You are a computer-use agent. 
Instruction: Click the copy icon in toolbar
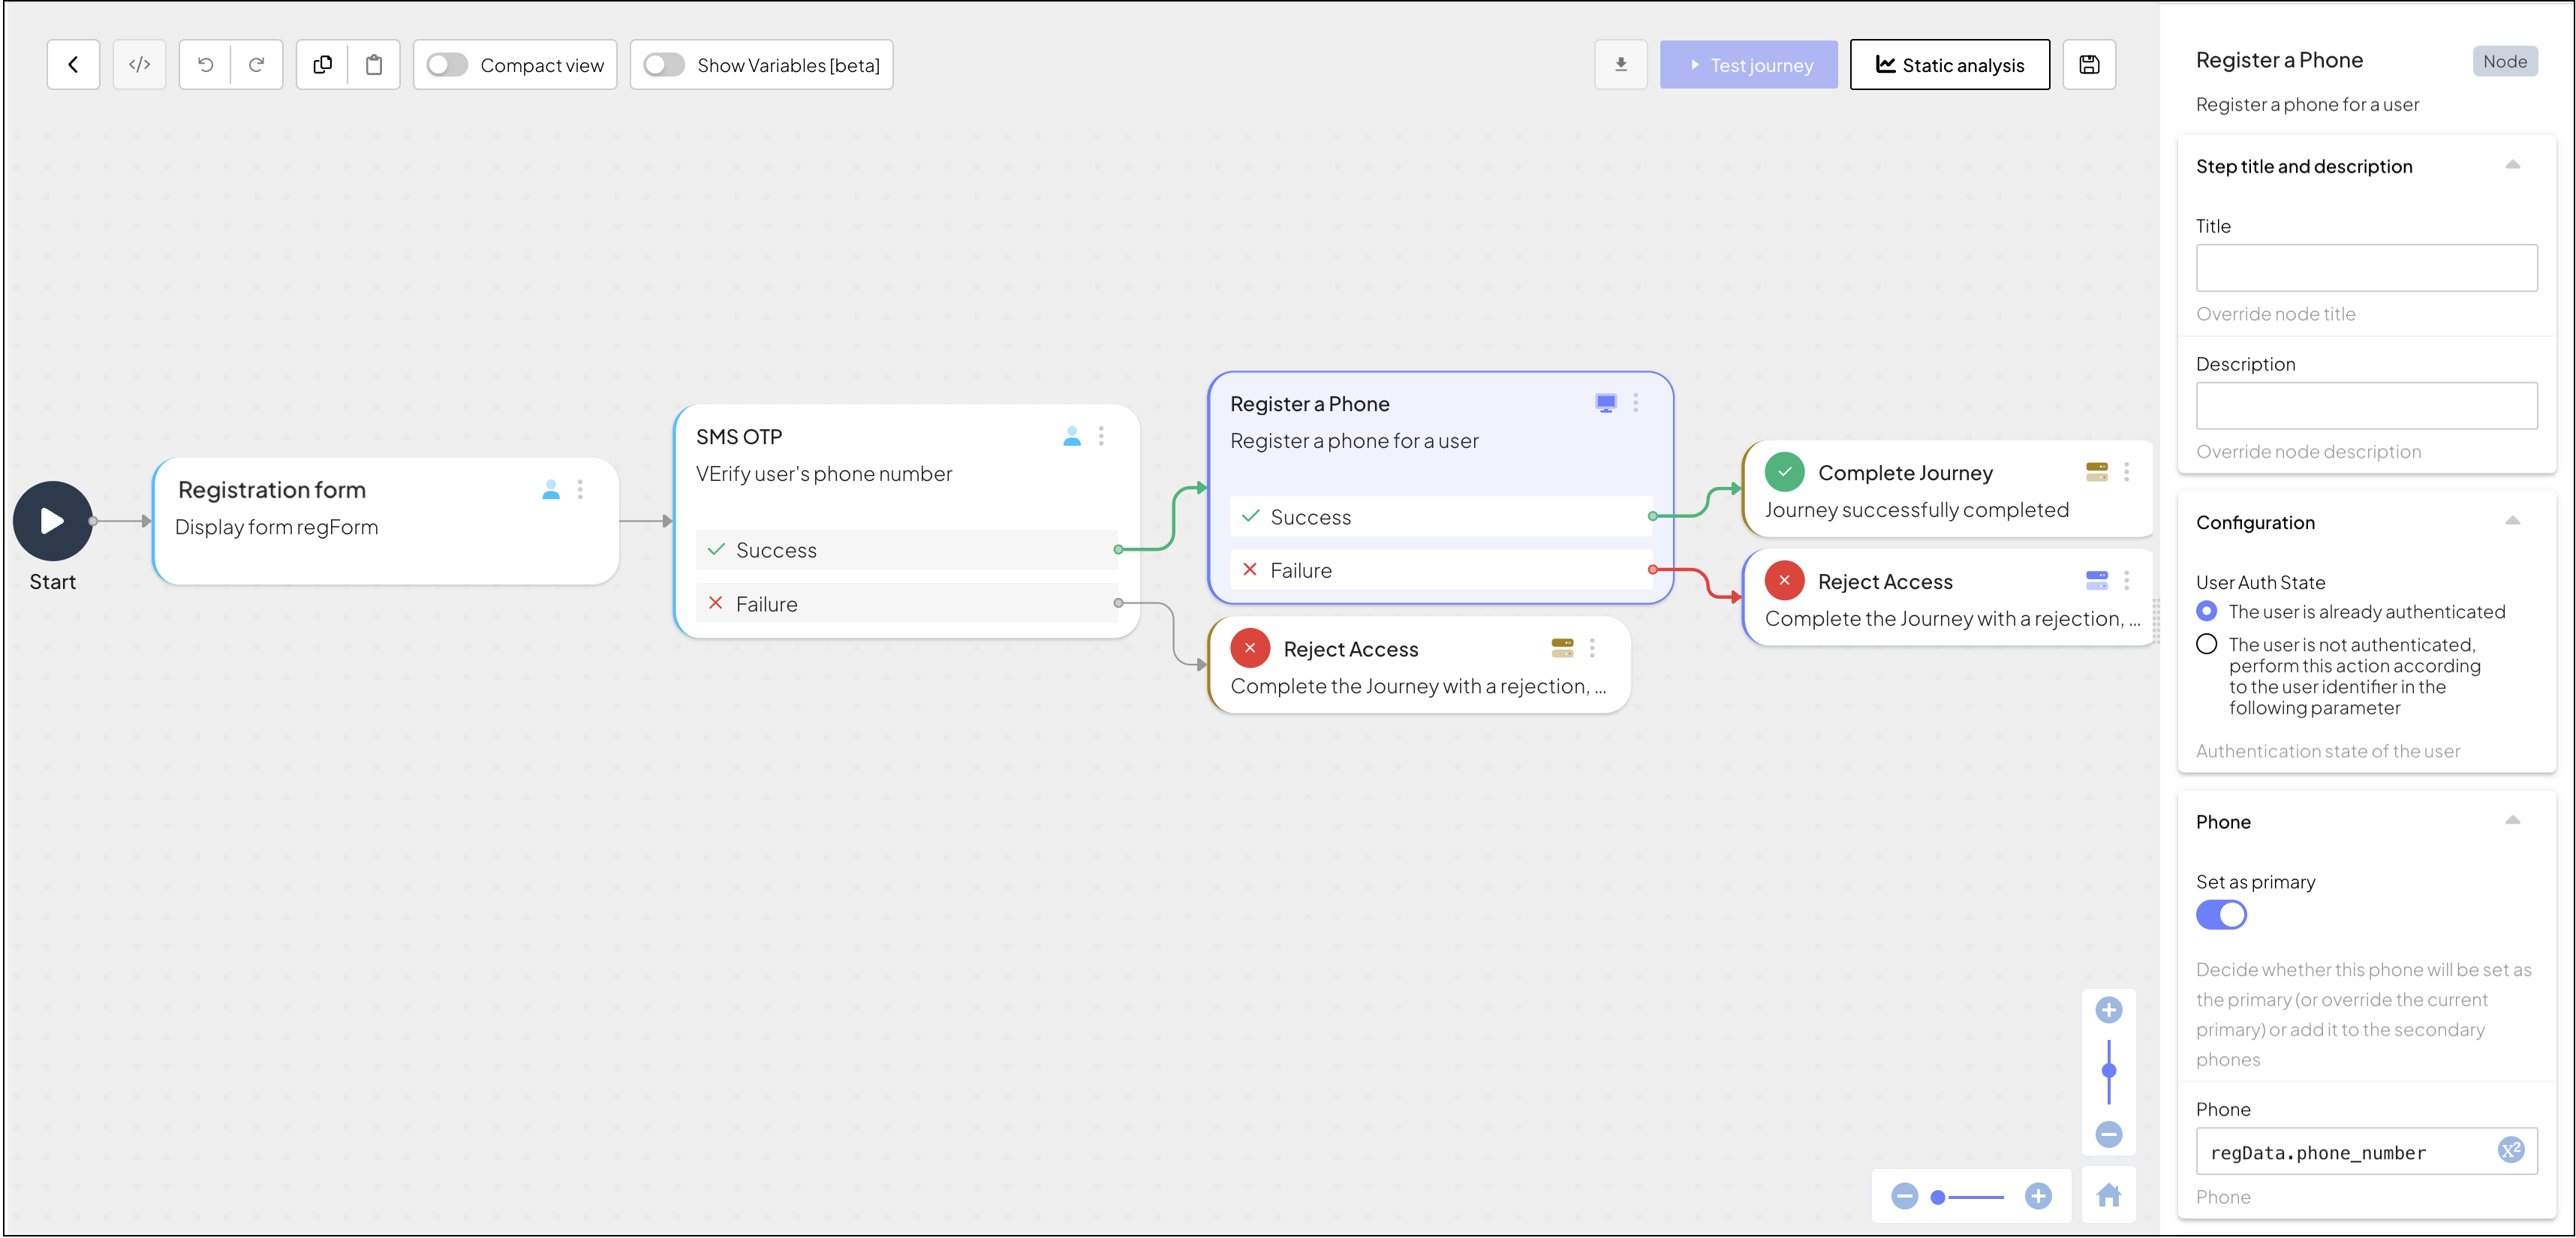point(322,65)
